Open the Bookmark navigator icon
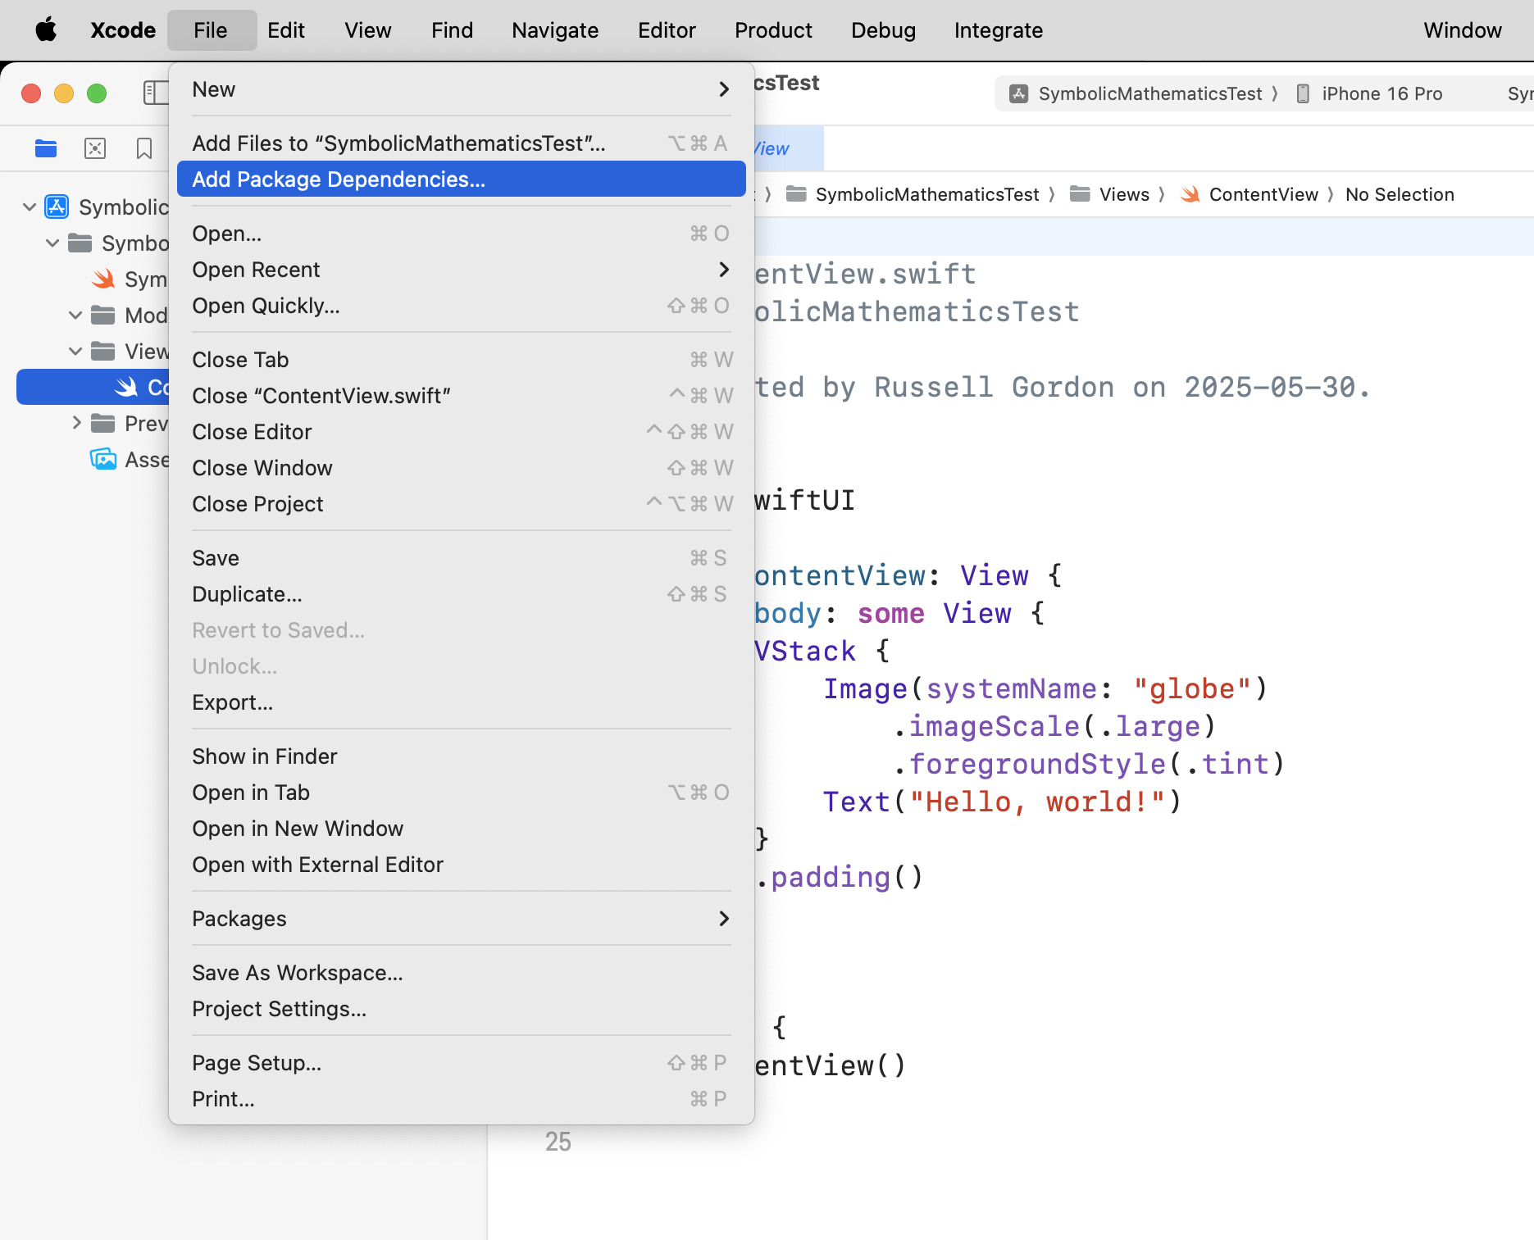The width and height of the screenshot is (1534, 1240). (x=144, y=148)
